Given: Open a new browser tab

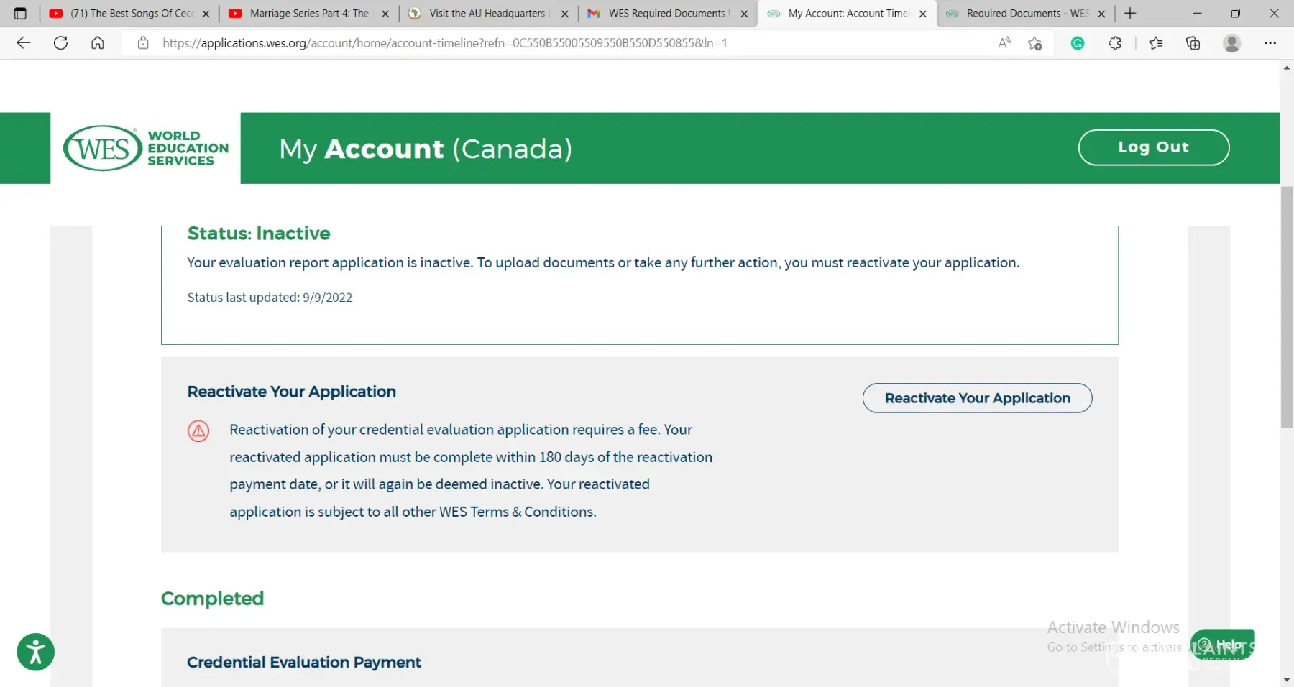Looking at the screenshot, I should (1130, 13).
